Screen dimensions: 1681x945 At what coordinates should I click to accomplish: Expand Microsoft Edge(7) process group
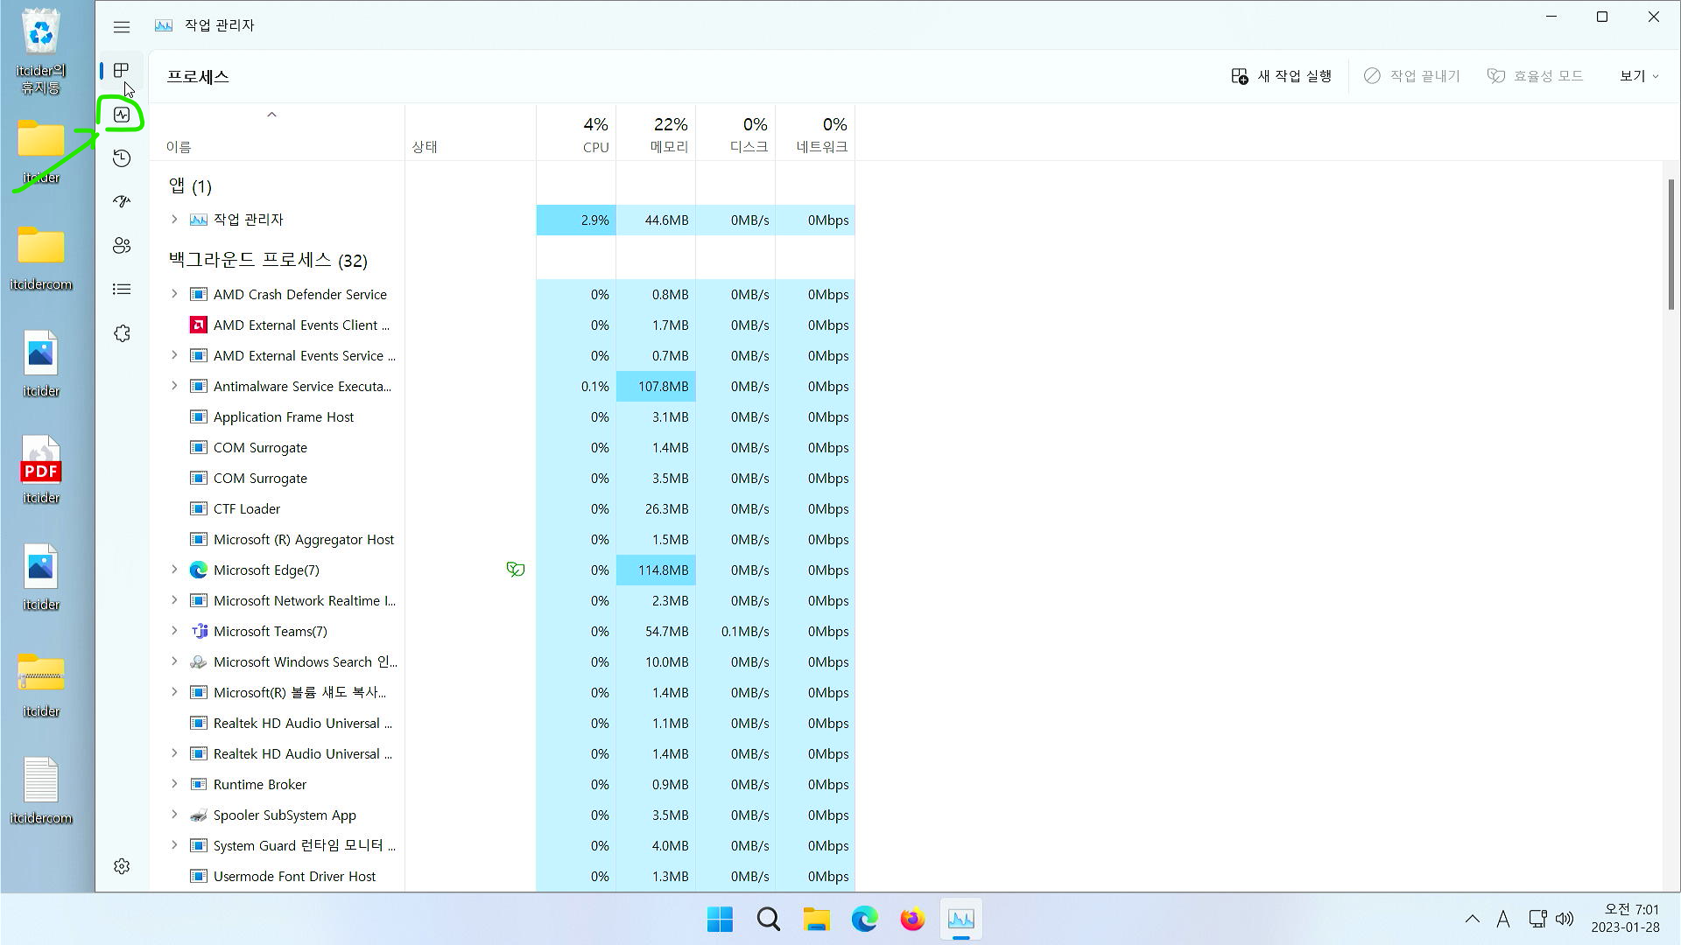tap(174, 570)
